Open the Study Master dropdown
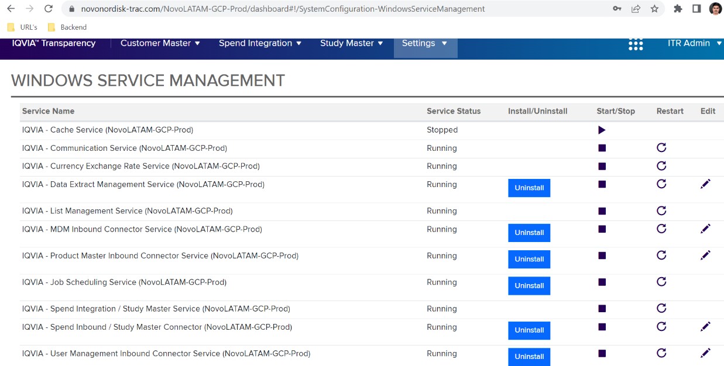 tap(352, 43)
